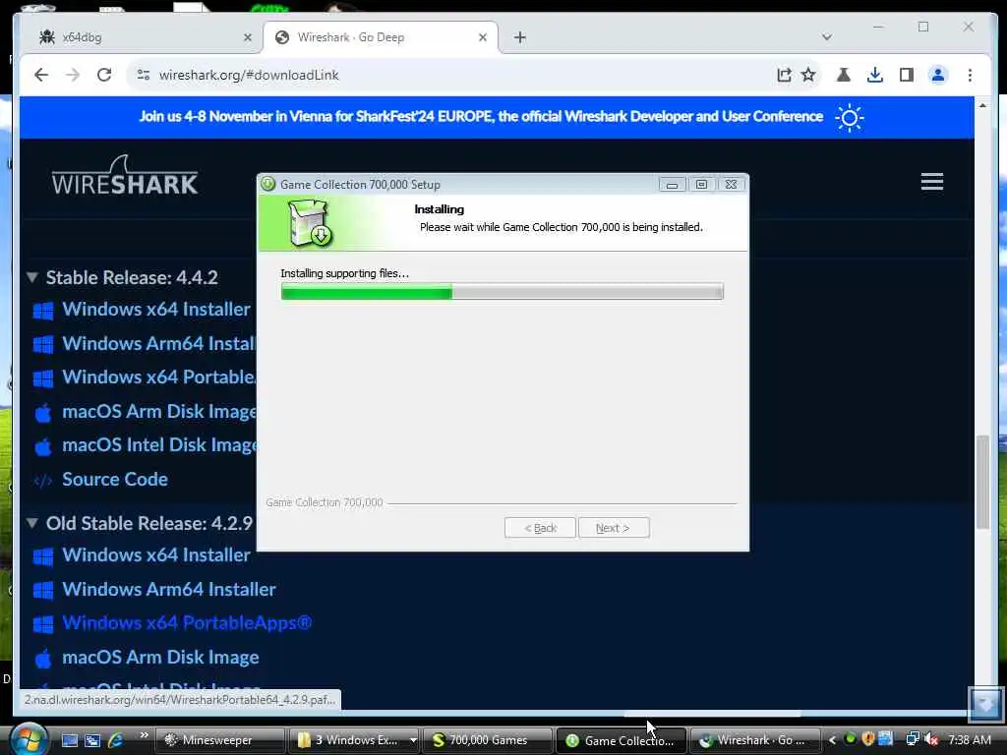
Task: Click the installer box icon in setup header
Action: tap(310, 223)
